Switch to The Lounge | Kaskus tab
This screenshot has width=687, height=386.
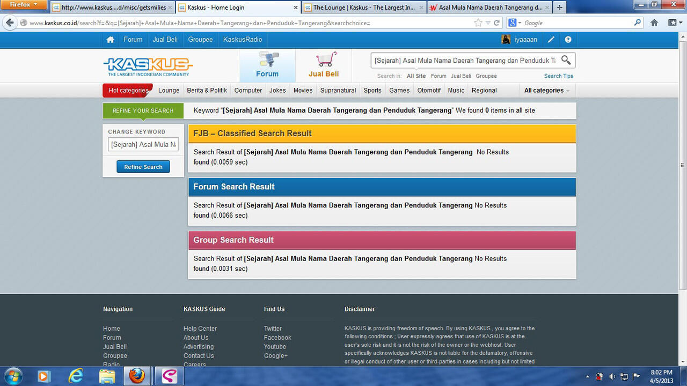pos(364,8)
